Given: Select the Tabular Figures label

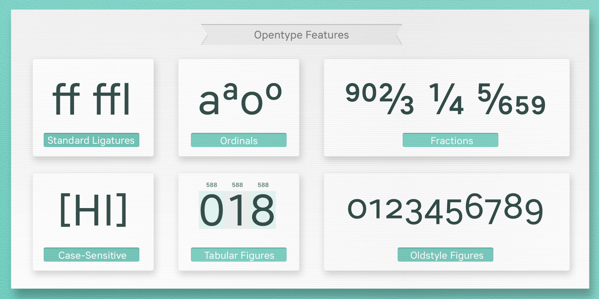Looking at the screenshot, I should [x=239, y=255].
